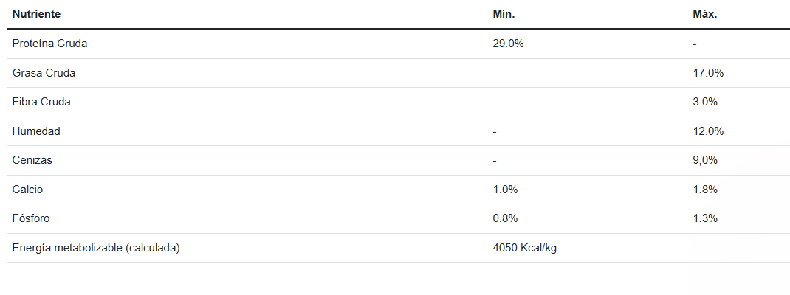790x295 pixels.
Task: Click the 29.0% minimum protein value
Action: (508, 44)
